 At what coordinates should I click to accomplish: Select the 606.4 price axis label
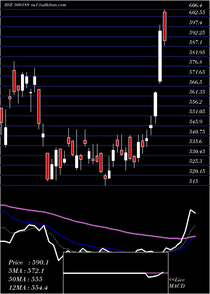[196, 5]
